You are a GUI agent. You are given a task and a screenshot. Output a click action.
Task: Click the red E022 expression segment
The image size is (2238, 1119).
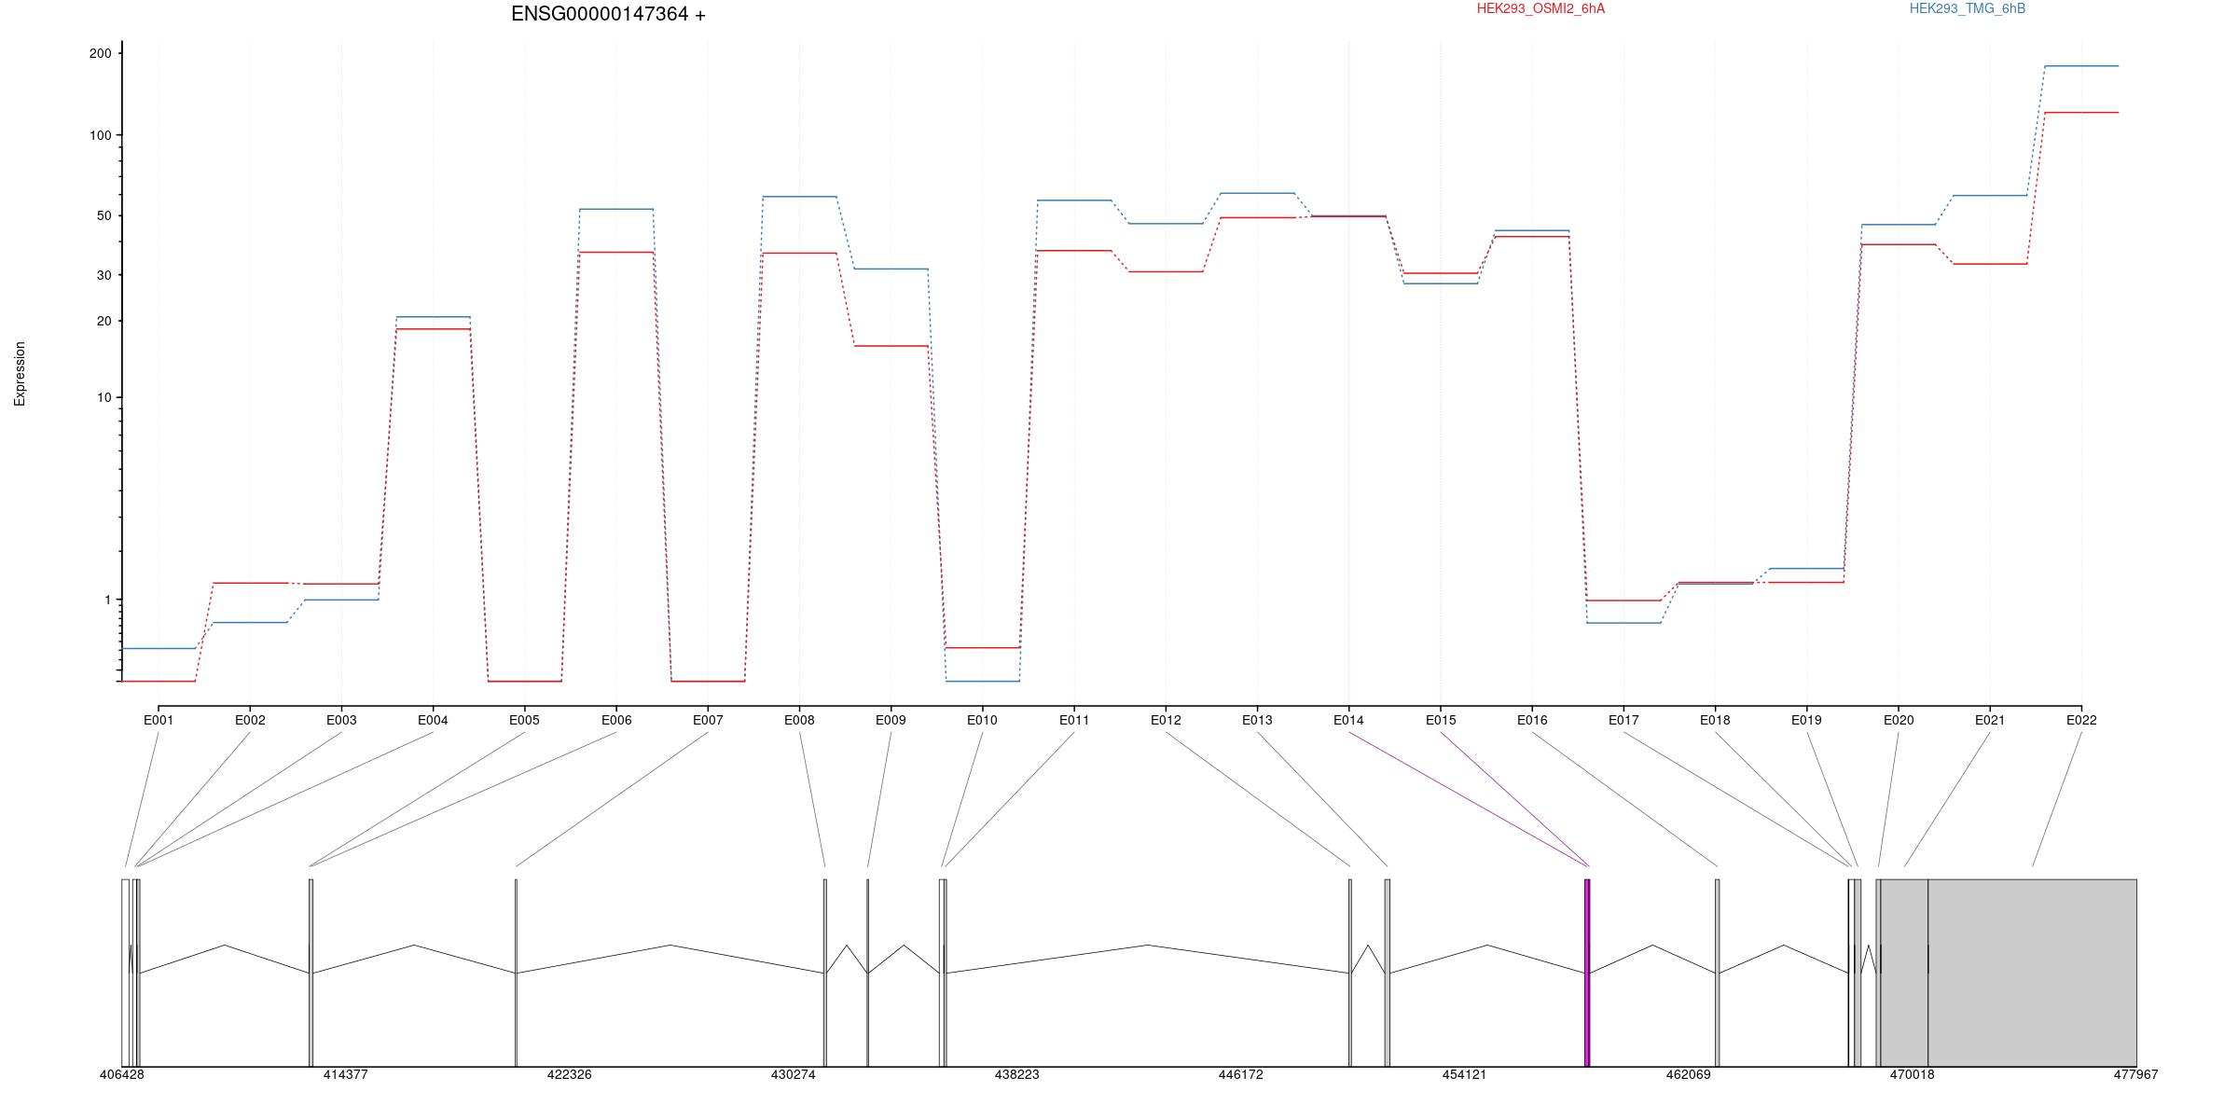click(2081, 113)
